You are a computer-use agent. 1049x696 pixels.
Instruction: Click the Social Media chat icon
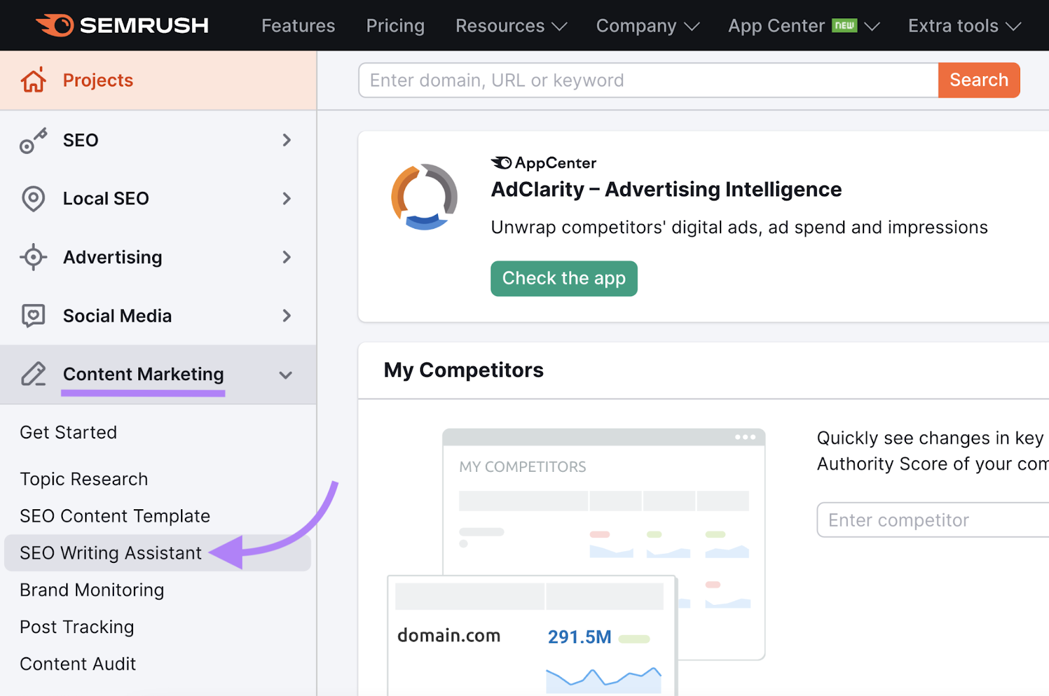coord(33,315)
